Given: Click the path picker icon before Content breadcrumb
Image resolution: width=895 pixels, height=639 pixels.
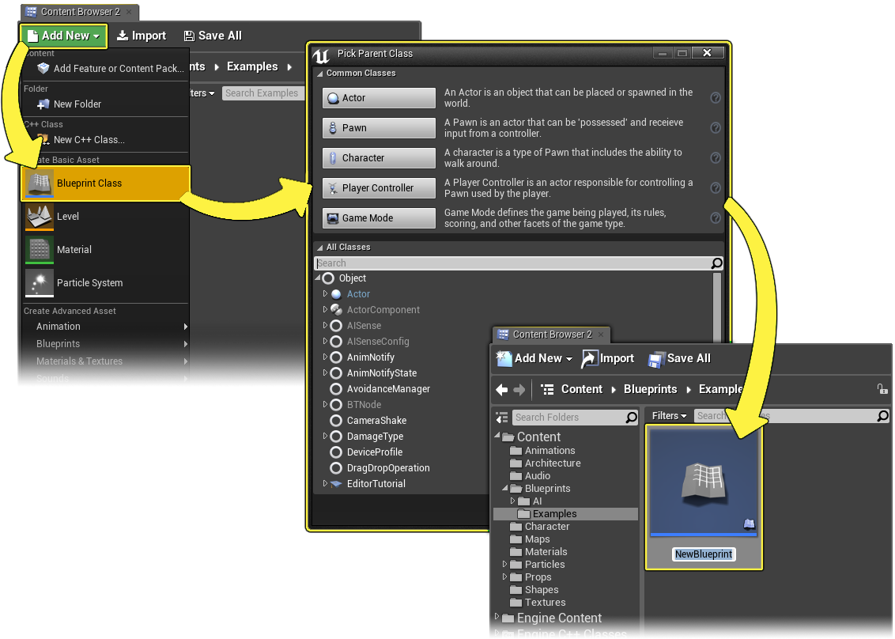Looking at the screenshot, I should click(x=547, y=390).
